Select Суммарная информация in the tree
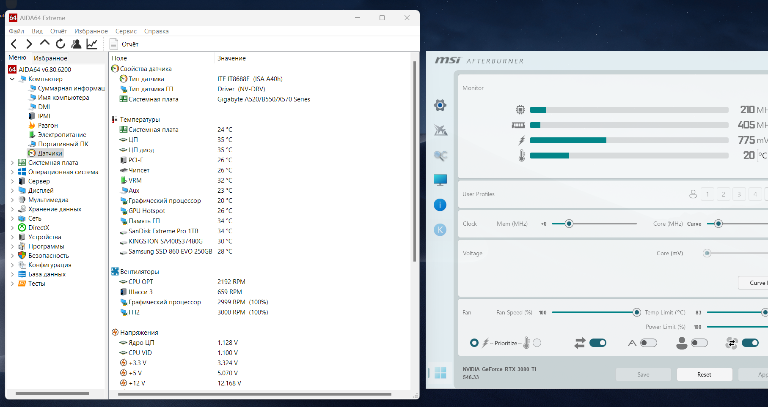 (67, 88)
